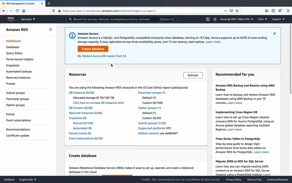Viewport: 292px width, 183px height.
Task: Expand the Support dropdown menu
Action: (x=278, y=19)
